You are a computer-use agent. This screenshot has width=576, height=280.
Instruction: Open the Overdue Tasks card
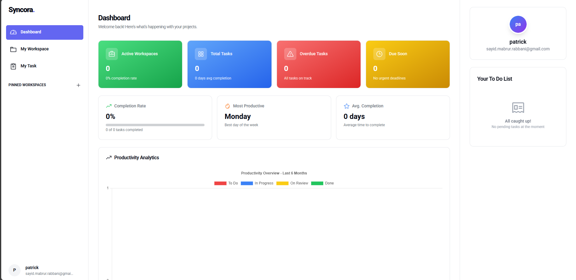pos(319,64)
